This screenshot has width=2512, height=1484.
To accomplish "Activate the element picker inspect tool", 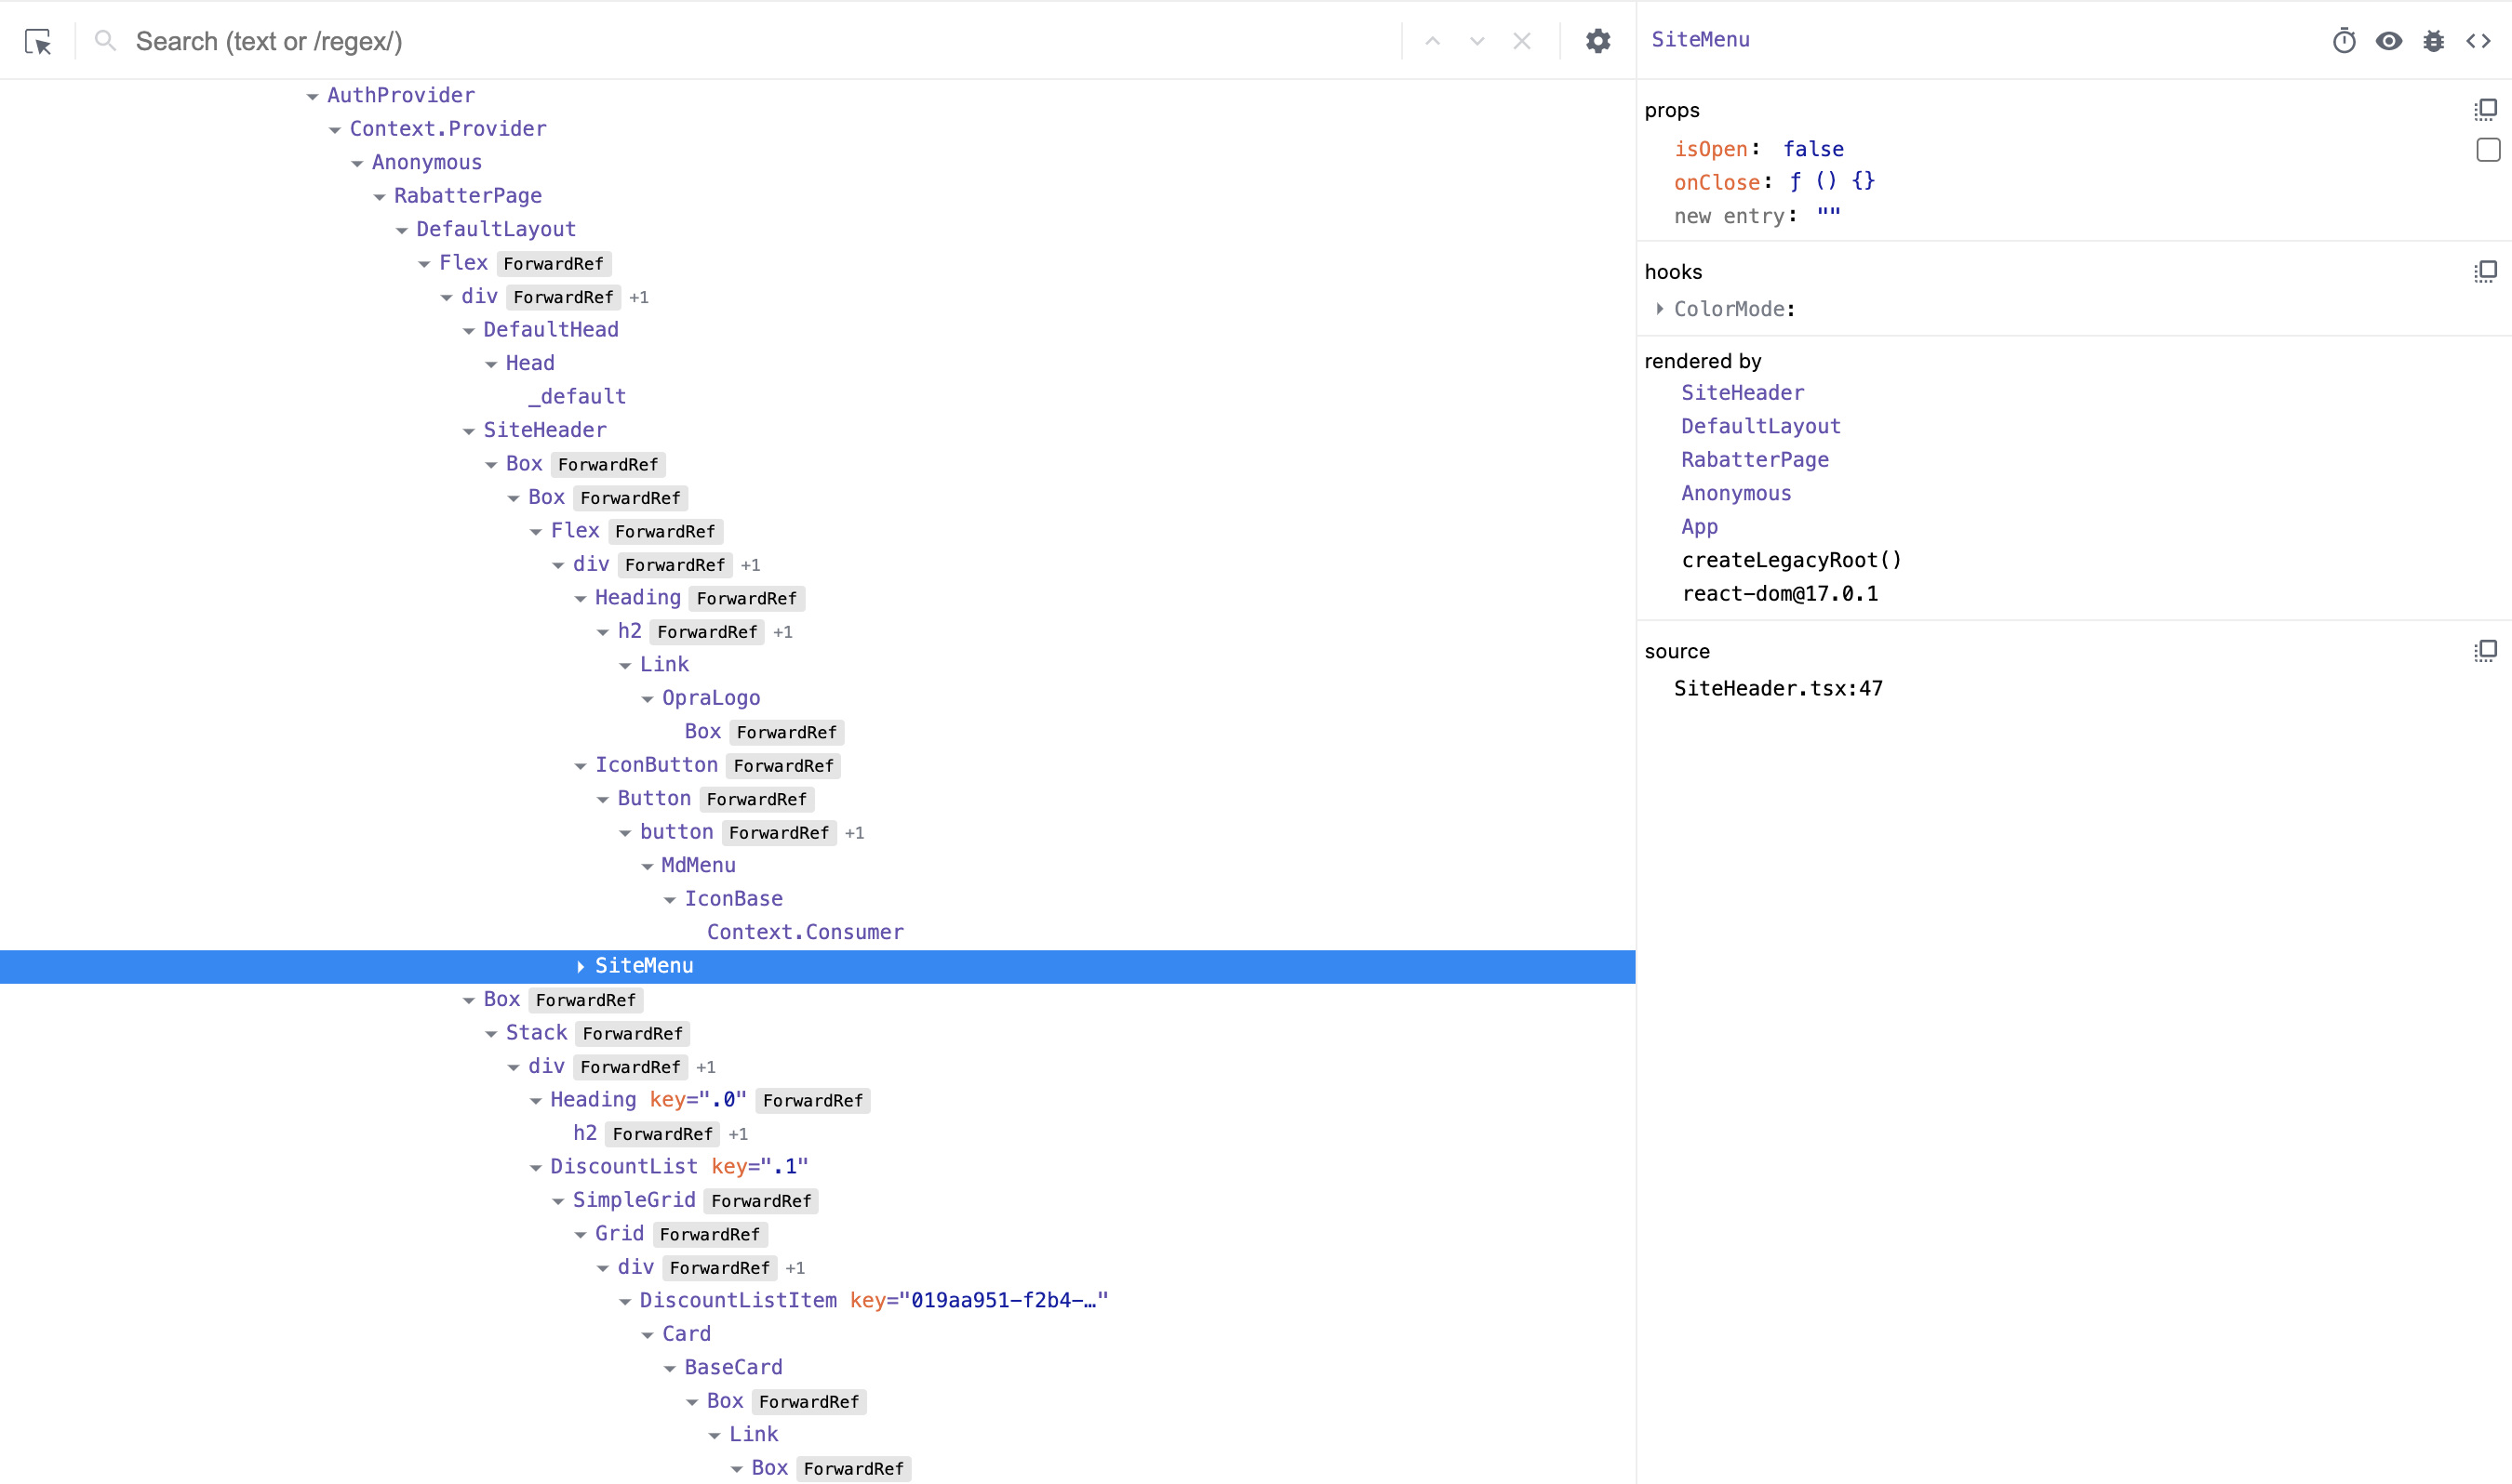I will (x=38, y=41).
